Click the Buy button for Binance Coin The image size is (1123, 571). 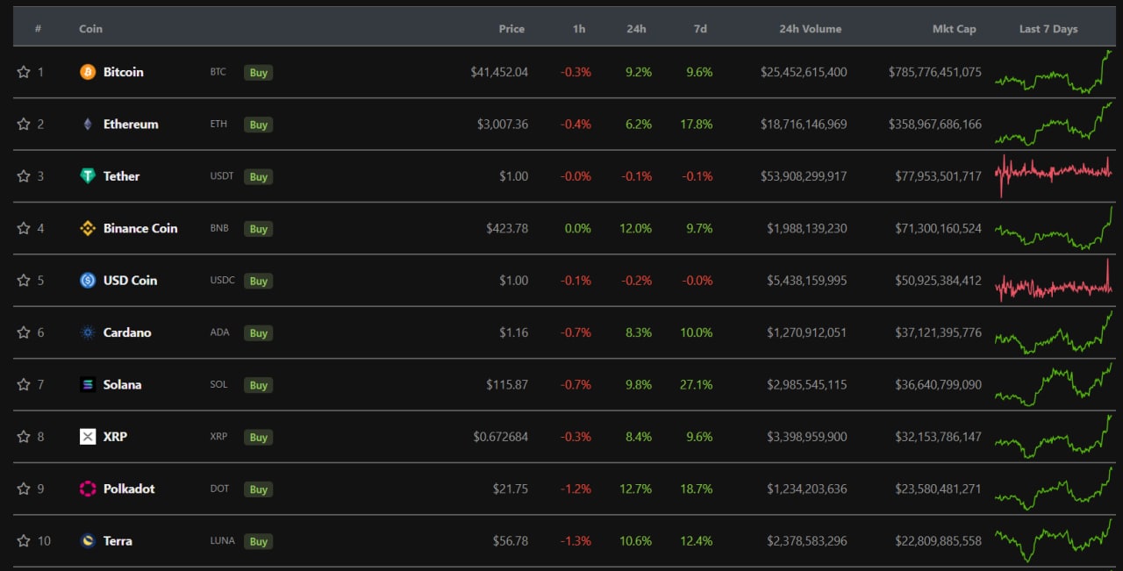258,229
